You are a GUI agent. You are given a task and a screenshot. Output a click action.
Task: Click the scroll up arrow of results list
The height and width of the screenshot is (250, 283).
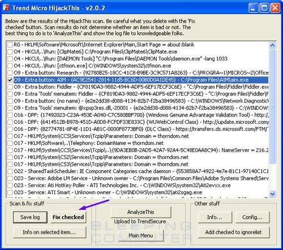[272, 45]
